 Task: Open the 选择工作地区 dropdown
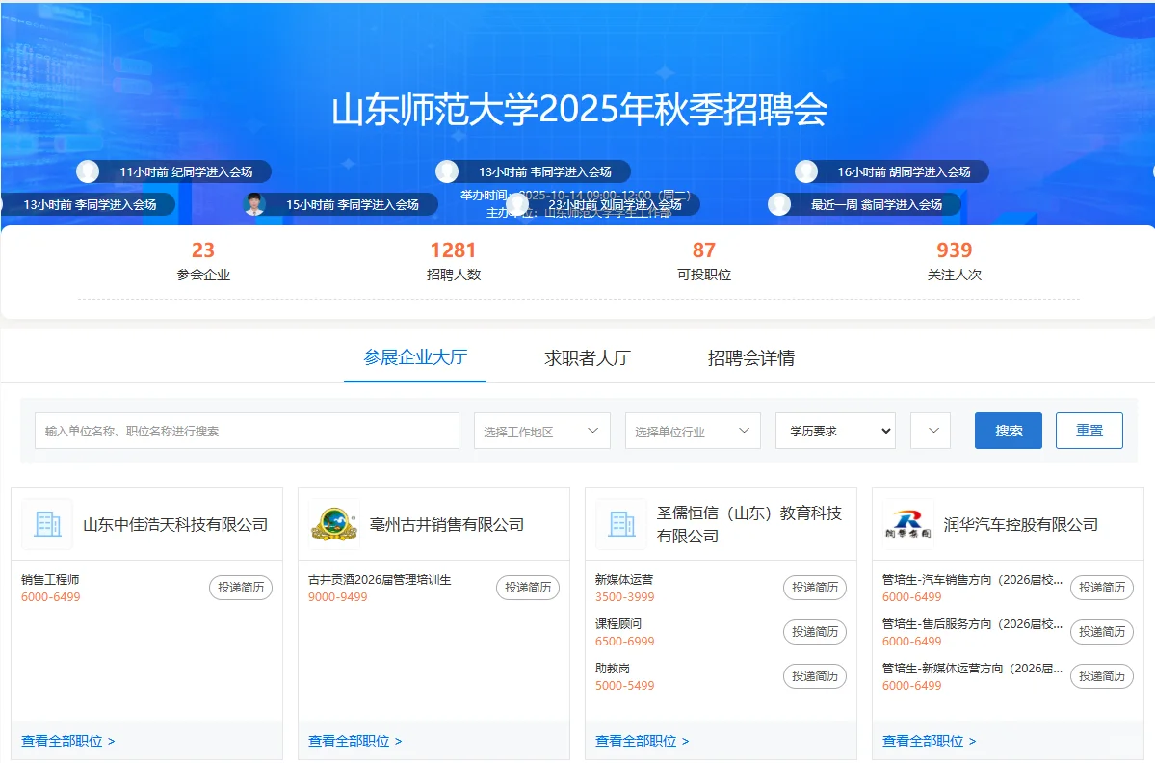click(542, 431)
